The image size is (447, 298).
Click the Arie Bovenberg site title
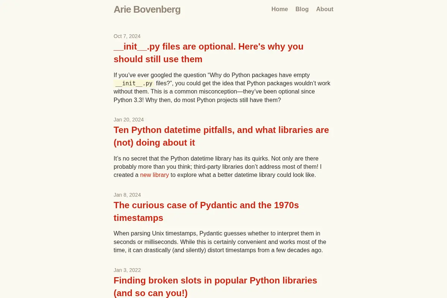coord(147,9)
